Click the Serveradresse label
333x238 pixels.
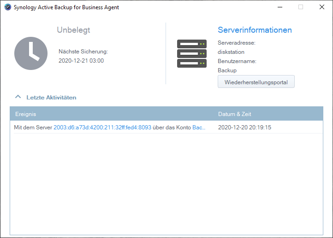[236, 43]
